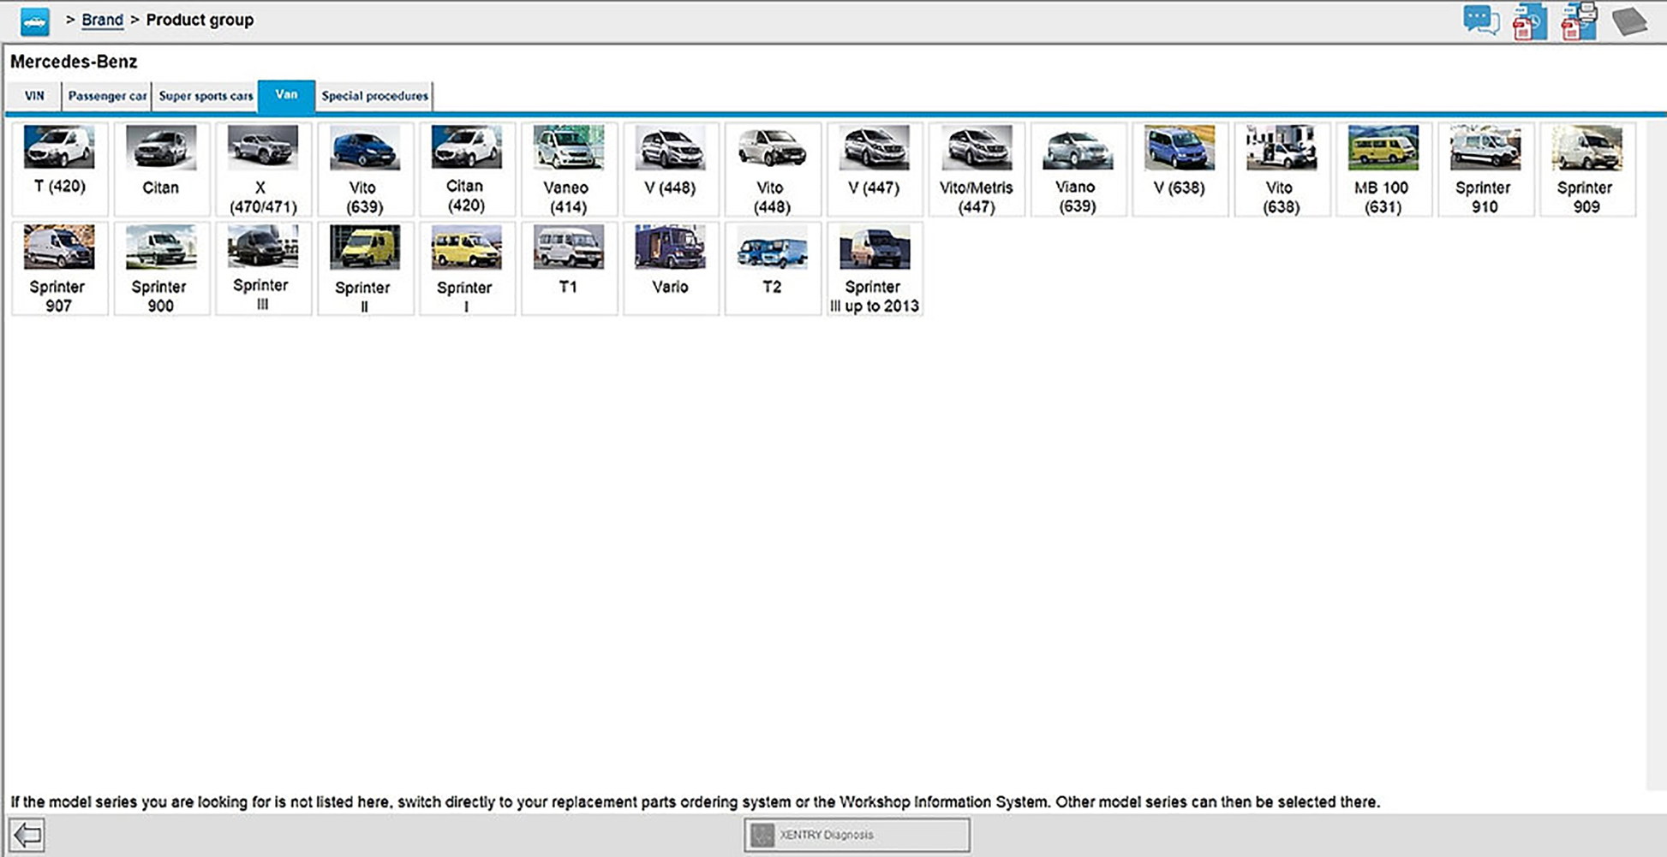The width and height of the screenshot is (1667, 857).
Task: Click the PDF document export icon
Action: pos(1529,21)
